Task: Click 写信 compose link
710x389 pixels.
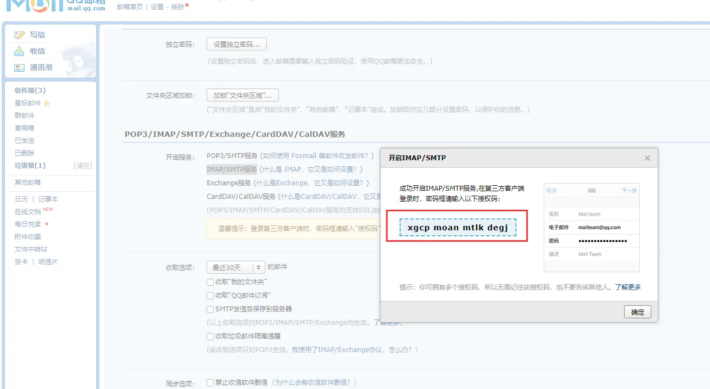Action: [x=38, y=35]
